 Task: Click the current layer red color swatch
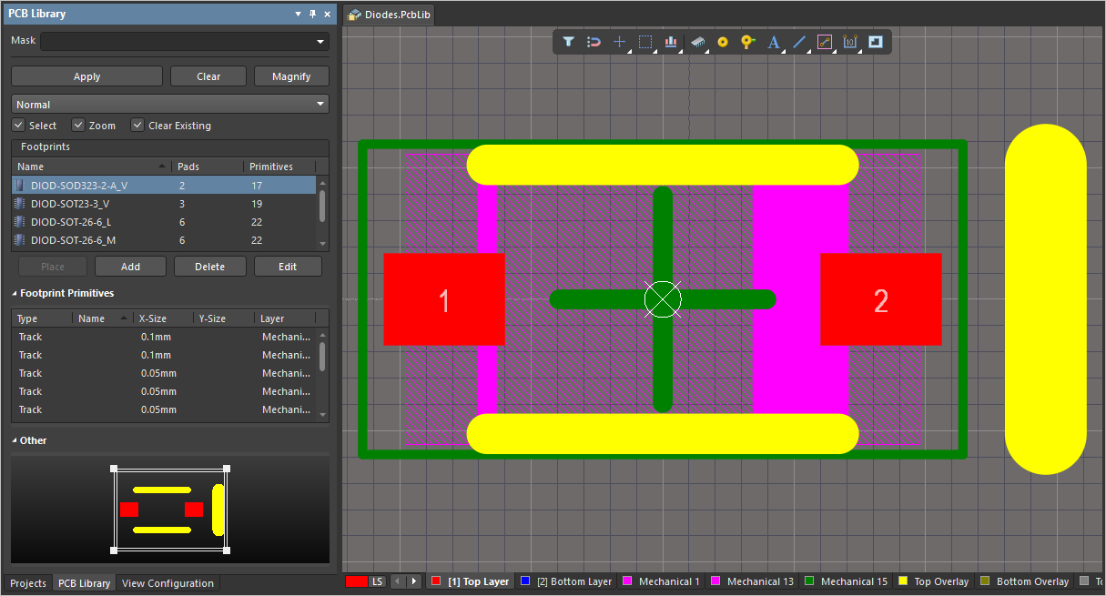(357, 581)
